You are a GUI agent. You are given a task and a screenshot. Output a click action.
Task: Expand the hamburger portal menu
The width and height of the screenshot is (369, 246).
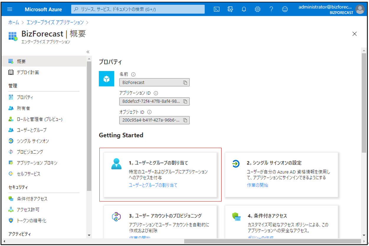[x=10, y=9]
